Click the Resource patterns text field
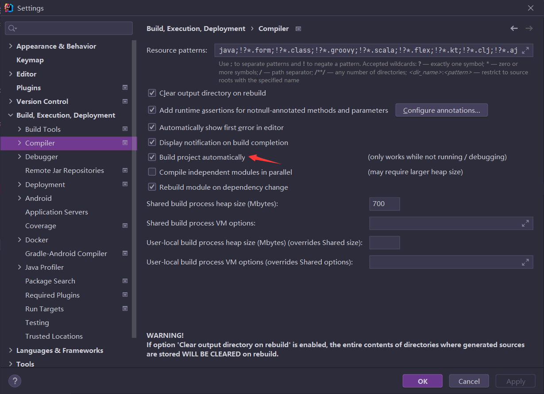Screen dimensions: 544x394 click(374, 50)
